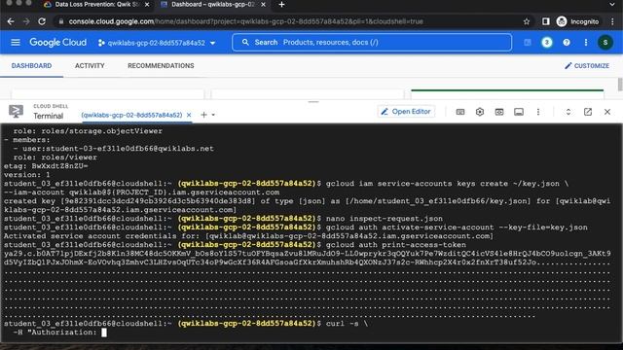This screenshot has width=623, height=350.
Task: Open the Help question mark menu
Action: click(x=567, y=43)
